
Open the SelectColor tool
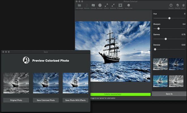pyautogui.click(x=128, y=5)
